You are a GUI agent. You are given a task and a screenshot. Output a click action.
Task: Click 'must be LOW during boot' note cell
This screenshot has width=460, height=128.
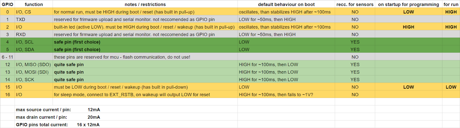pyautogui.click(x=145, y=87)
